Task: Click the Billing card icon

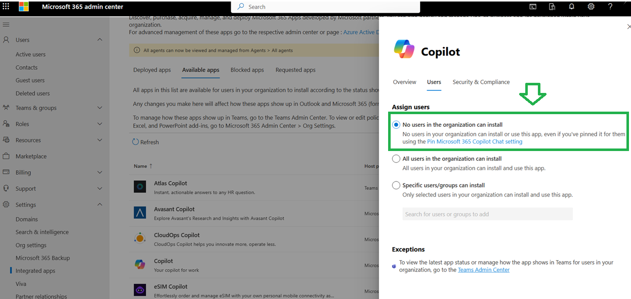Action: pos(6,172)
